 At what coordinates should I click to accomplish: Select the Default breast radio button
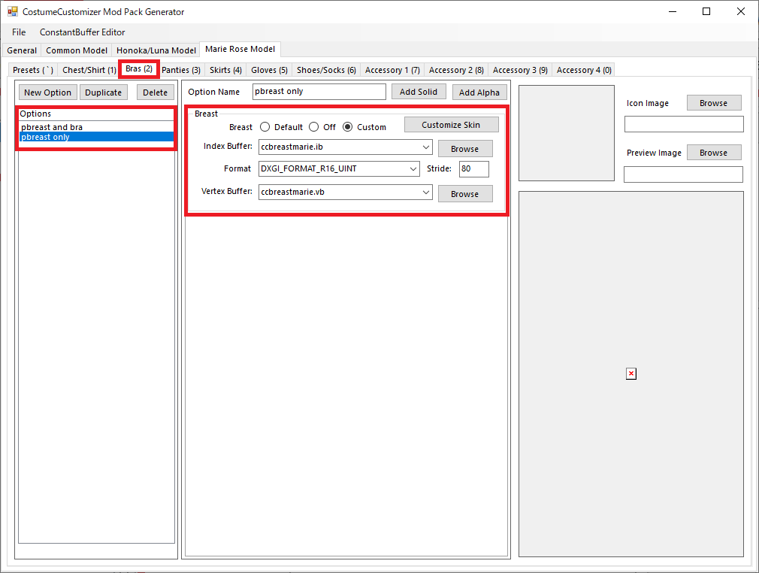coord(265,127)
